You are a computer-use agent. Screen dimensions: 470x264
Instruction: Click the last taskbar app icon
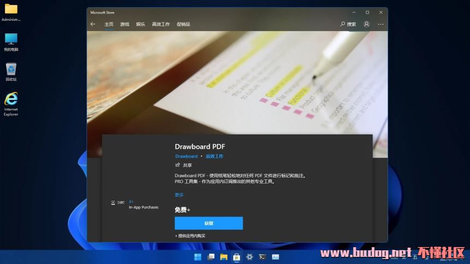point(275,257)
